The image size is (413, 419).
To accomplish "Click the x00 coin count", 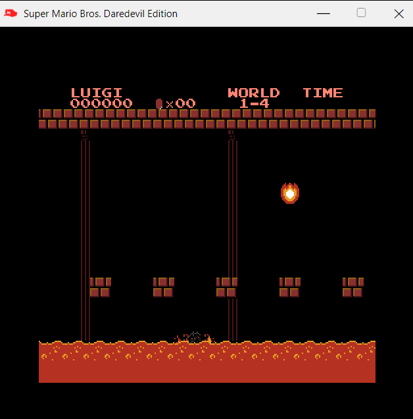I will [181, 103].
